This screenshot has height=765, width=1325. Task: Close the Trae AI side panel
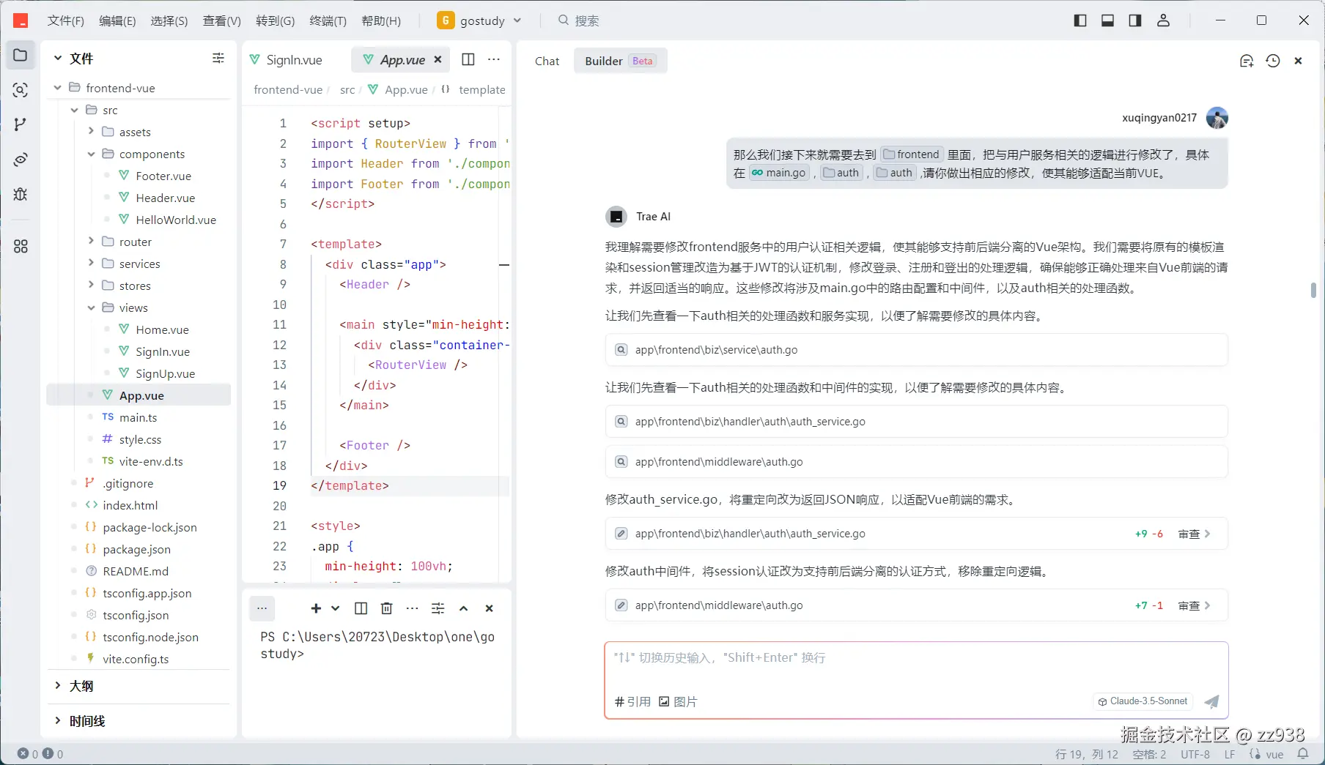pyautogui.click(x=1299, y=61)
